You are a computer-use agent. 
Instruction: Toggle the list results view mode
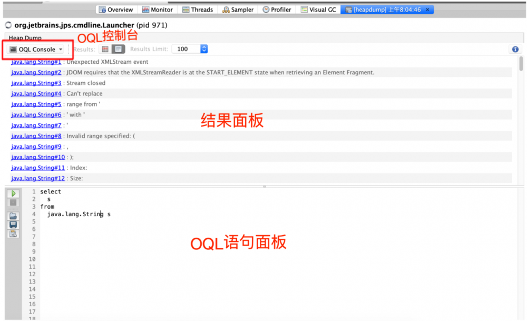[118, 48]
